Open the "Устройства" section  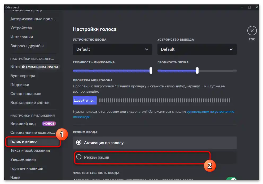click(21, 28)
